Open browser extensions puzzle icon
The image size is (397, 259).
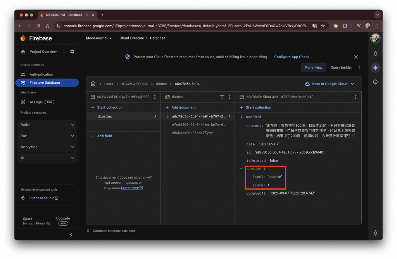click(345, 26)
